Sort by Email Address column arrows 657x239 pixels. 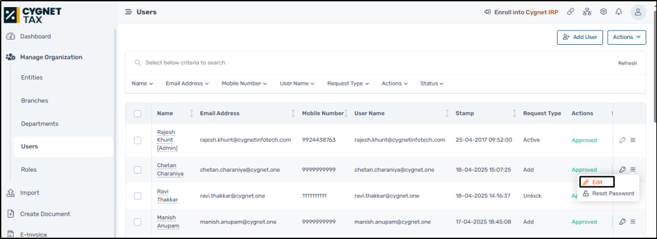(293, 113)
